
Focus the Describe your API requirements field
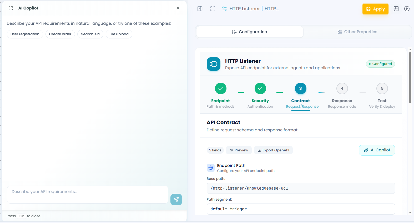coord(87,195)
